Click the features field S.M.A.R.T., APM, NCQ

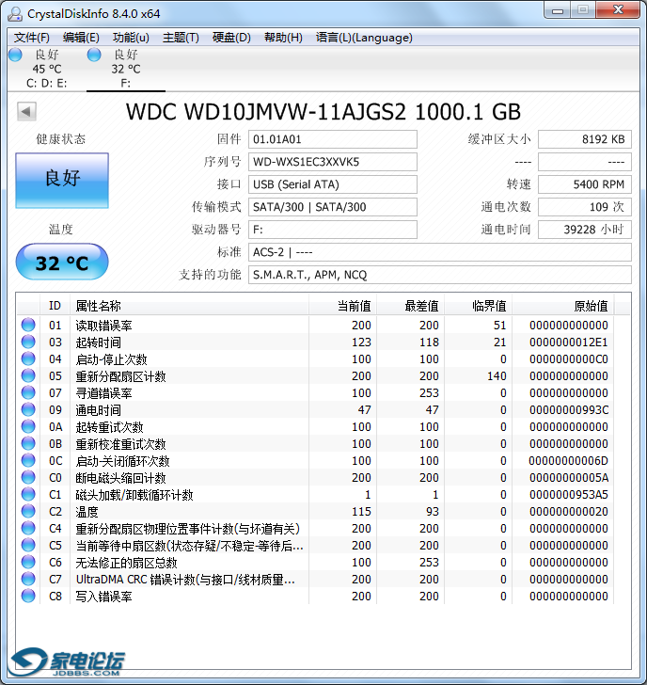(440, 275)
